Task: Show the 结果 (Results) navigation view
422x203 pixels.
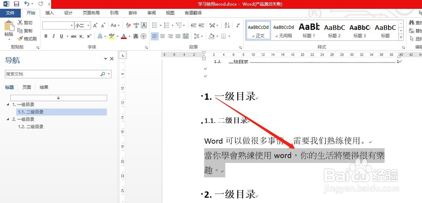Action: 44,87
